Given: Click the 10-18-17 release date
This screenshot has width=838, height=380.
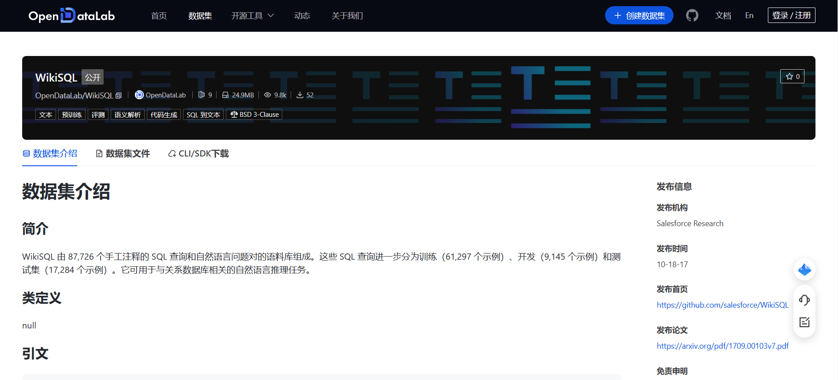Looking at the screenshot, I should coord(672,265).
